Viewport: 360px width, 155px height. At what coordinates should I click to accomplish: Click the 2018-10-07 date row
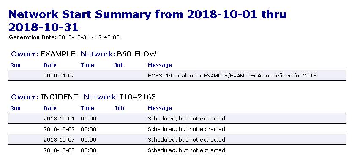click(x=177, y=140)
